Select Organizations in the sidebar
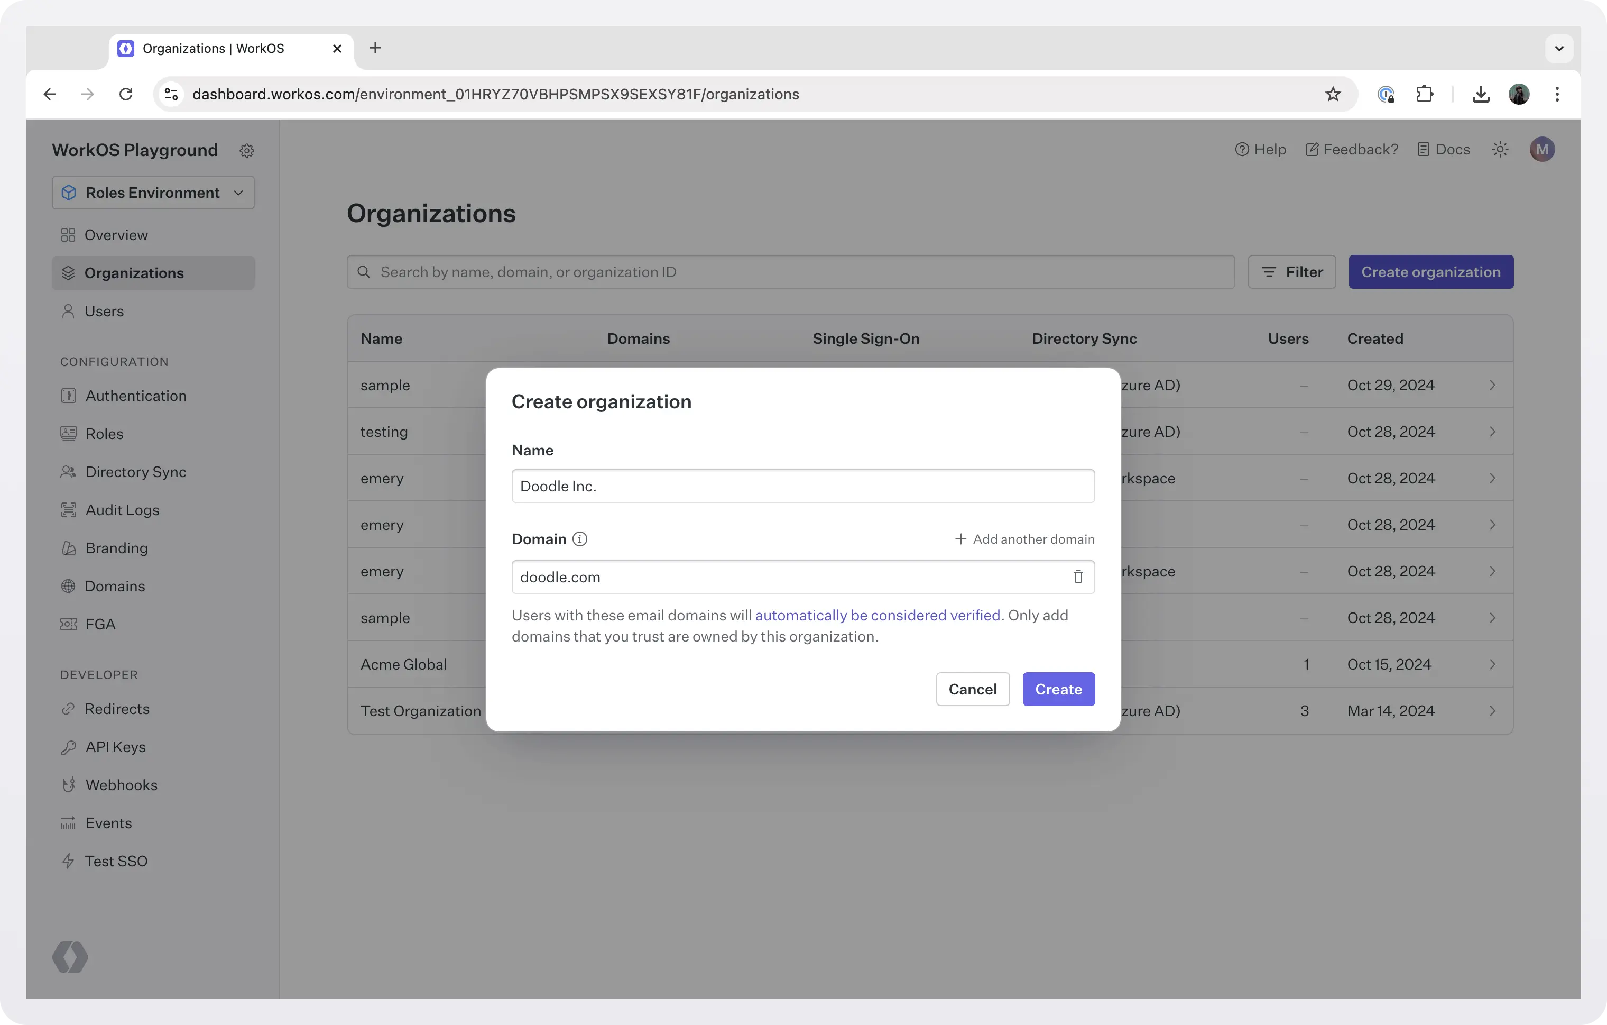1607x1025 pixels. point(153,273)
